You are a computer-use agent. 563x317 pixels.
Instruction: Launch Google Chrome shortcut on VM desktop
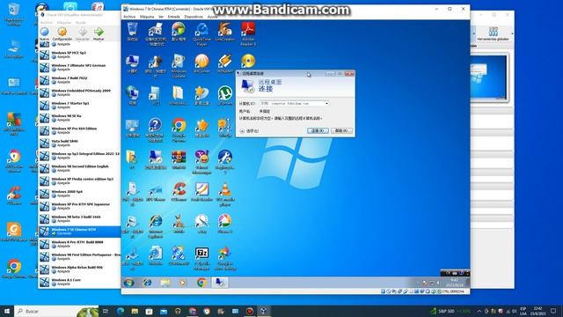coord(179,129)
